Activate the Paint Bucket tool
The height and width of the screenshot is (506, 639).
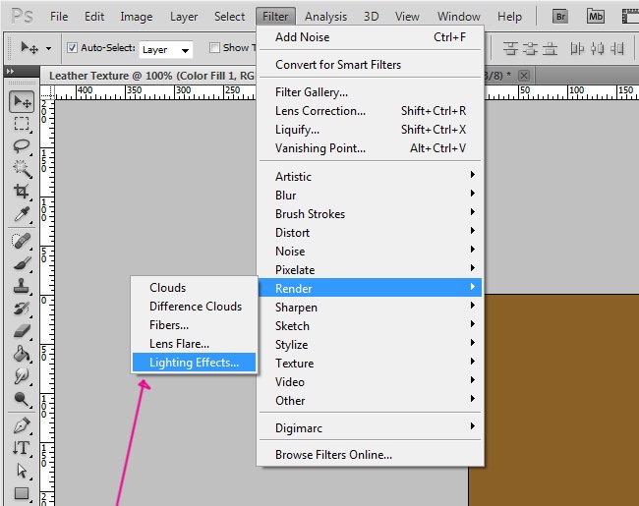click(22, 354)
